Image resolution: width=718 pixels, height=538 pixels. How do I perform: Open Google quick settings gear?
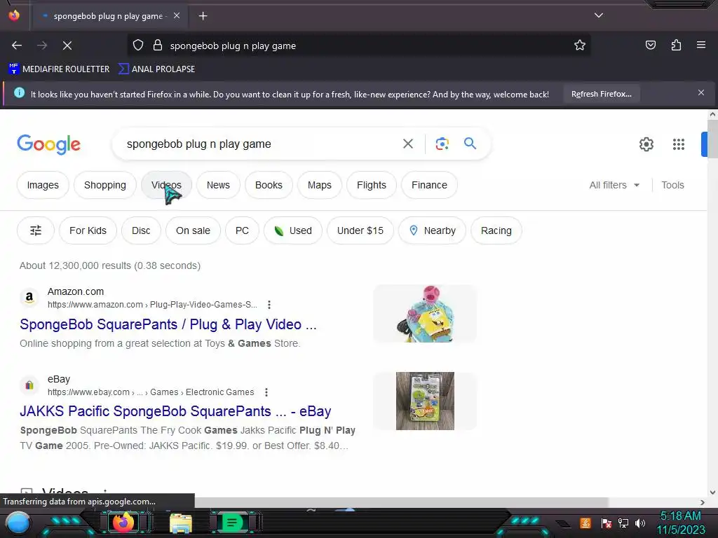tap(646, 144)
